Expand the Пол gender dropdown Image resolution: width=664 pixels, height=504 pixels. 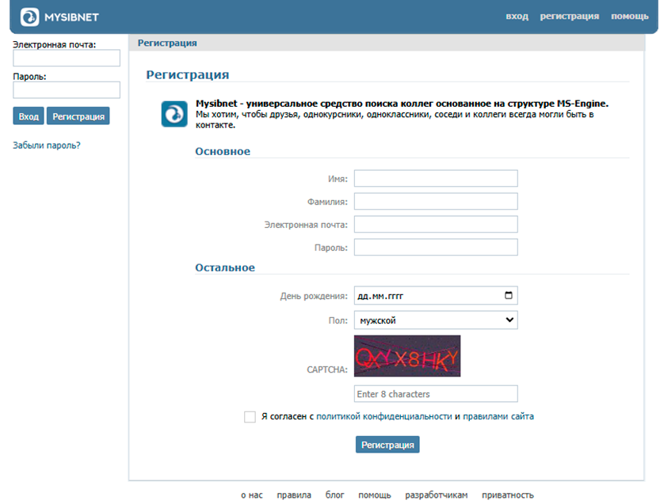tap(435, 320)
